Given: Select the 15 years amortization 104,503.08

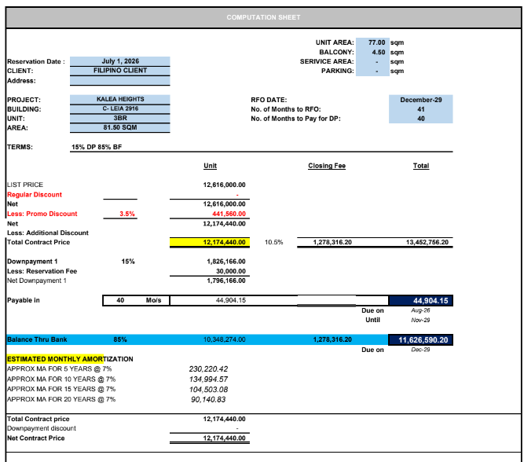Looking at the screenshot, I should [208, 390].
